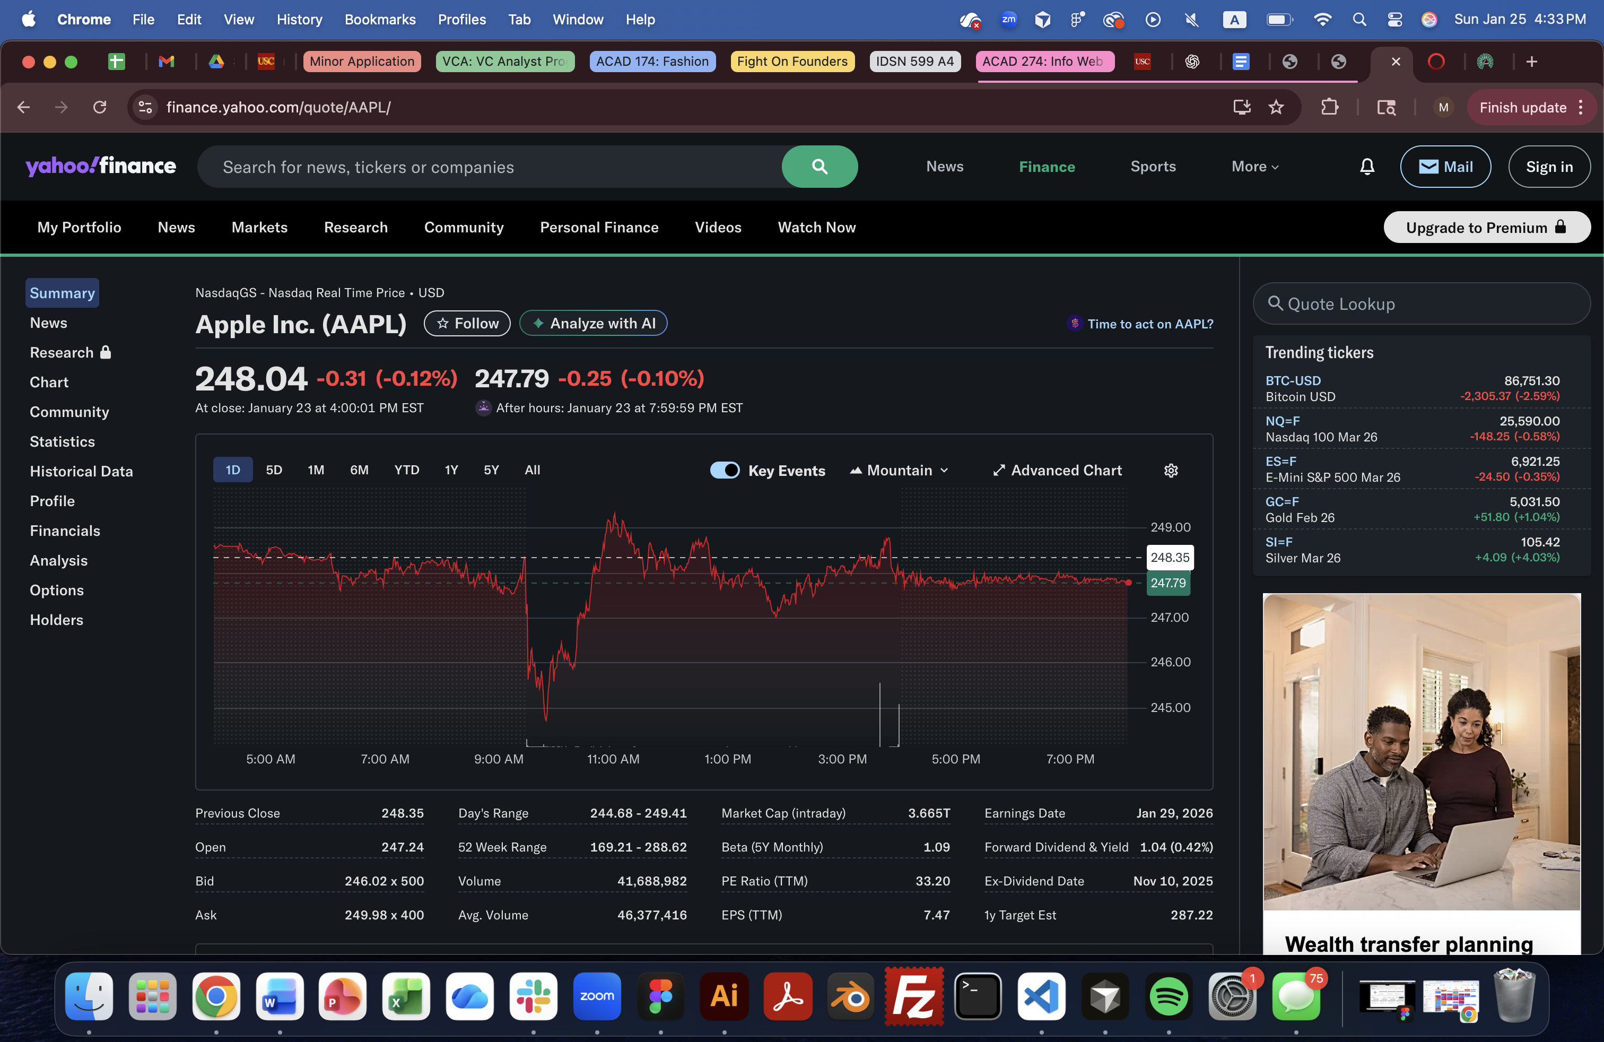This screenshot has width=1604, height=1042.
Task: Reload the page with refresh icon
Action: coord(100,107)
